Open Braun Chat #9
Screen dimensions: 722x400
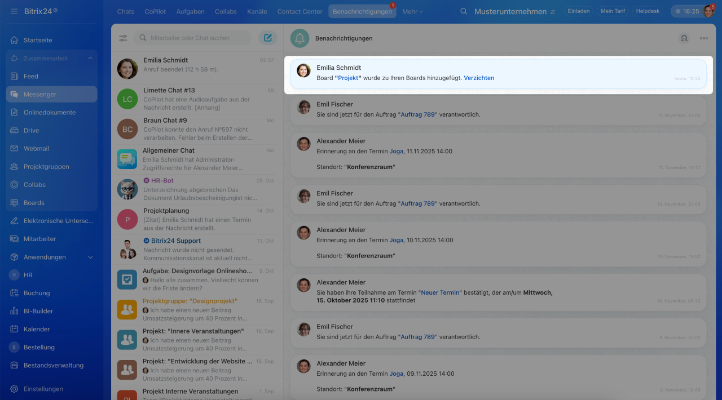[x=196, y=129]
